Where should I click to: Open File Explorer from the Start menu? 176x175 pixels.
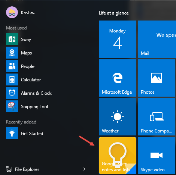pyautogui.click(x=22, y=169)
